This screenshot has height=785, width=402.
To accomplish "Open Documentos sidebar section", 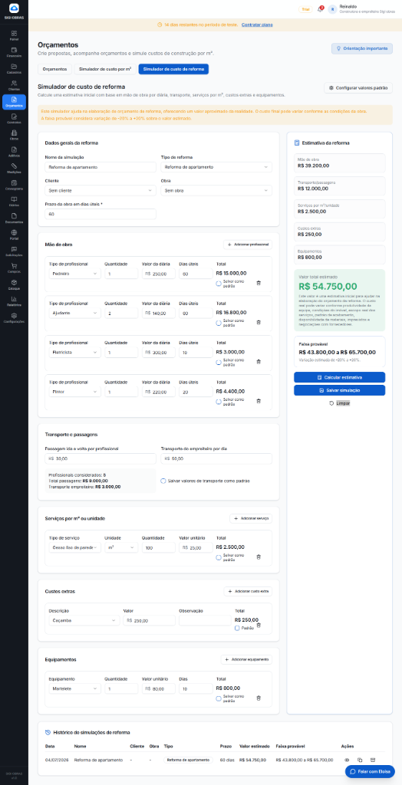I will click(14, 218).
